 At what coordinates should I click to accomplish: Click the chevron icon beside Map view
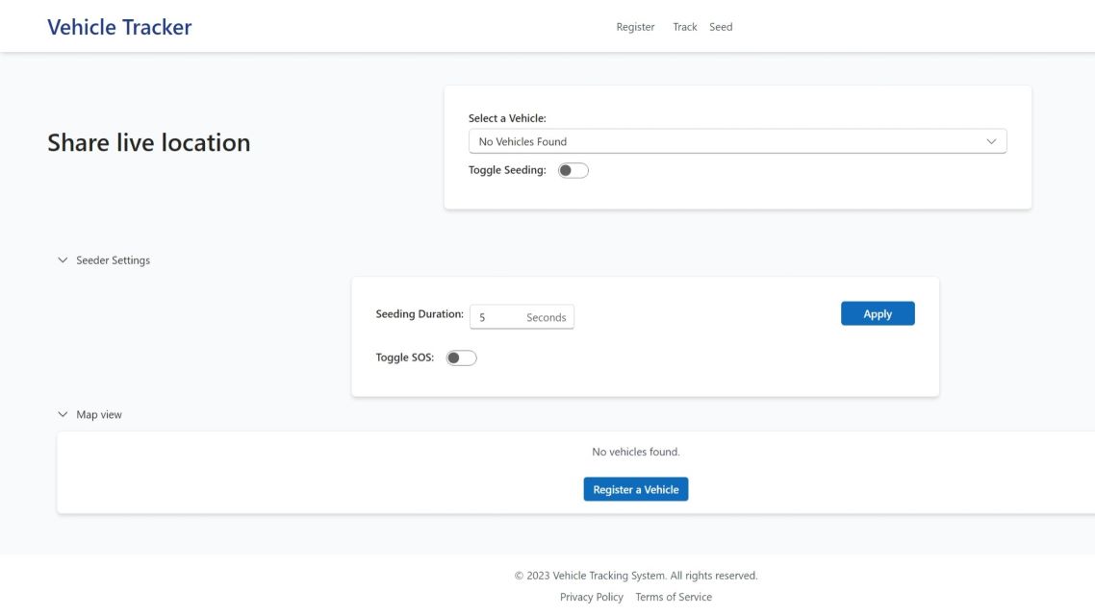pyautogui.click(x=64, y=415)
